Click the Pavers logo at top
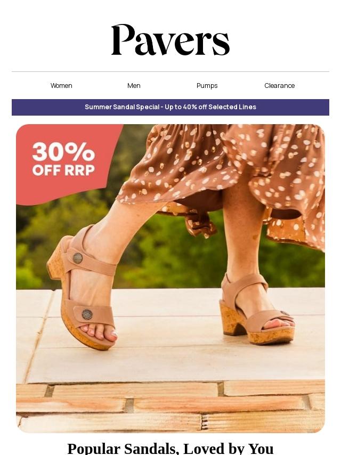This screenshot has height=455, width=341. tap(170, 40)
